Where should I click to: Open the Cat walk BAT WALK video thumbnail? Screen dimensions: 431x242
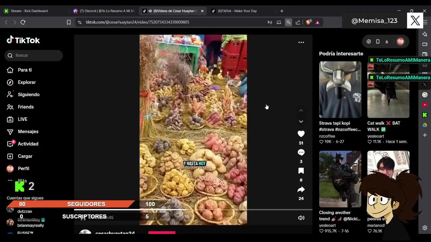(388, 89)
